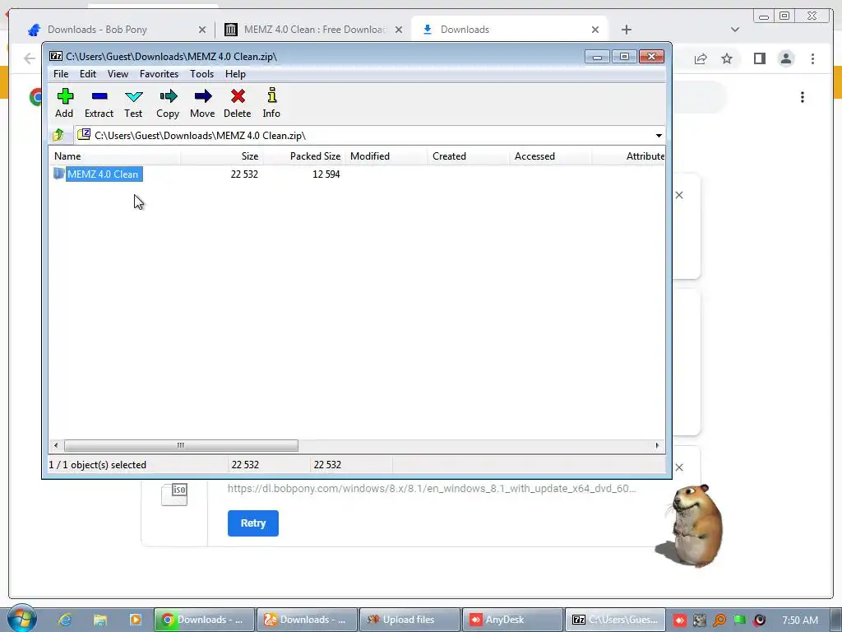Click the system clock showing 7:50 AM

coord(800,620)
